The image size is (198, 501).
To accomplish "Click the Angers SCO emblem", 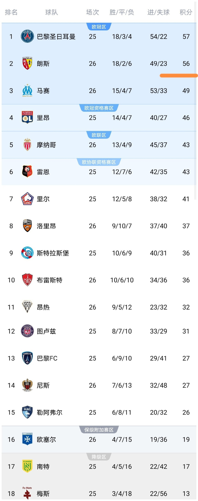I will click(x=27, y=307).
